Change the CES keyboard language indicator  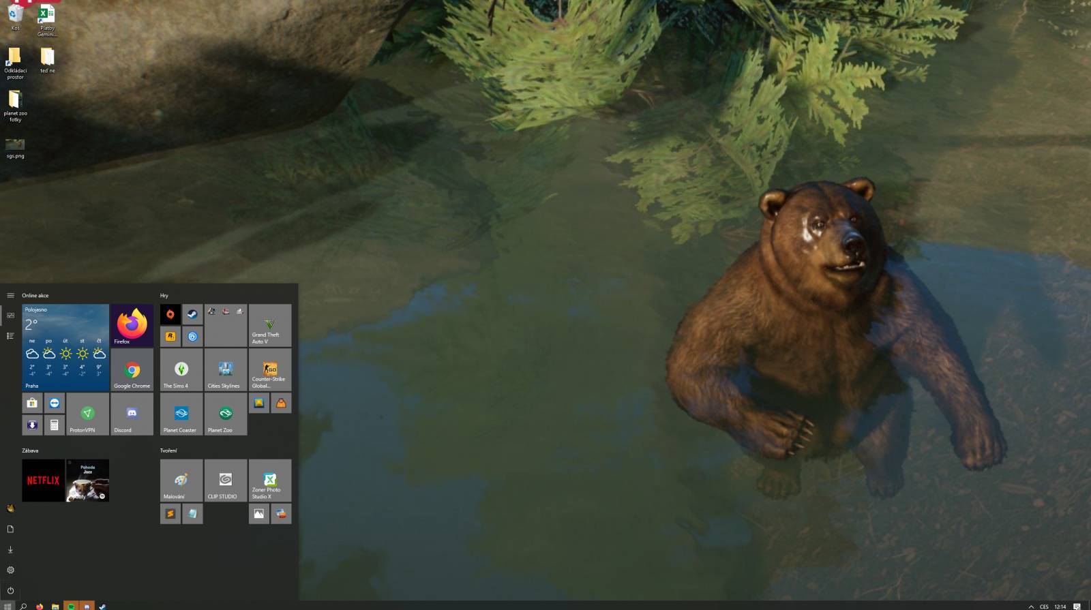click(1044, 606)
